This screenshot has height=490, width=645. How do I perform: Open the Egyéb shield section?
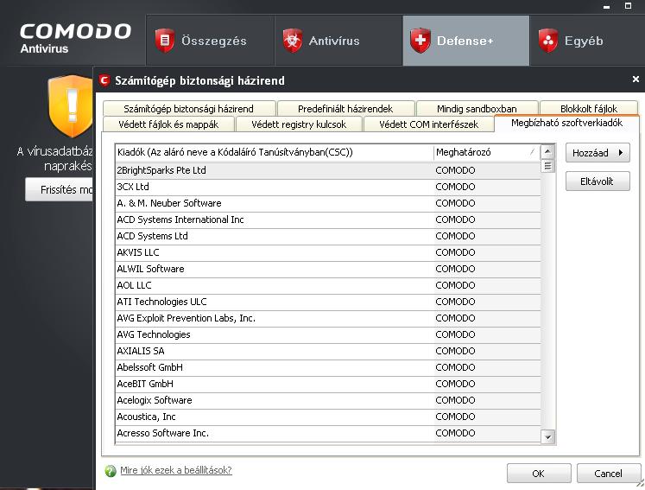coord(587,41)
